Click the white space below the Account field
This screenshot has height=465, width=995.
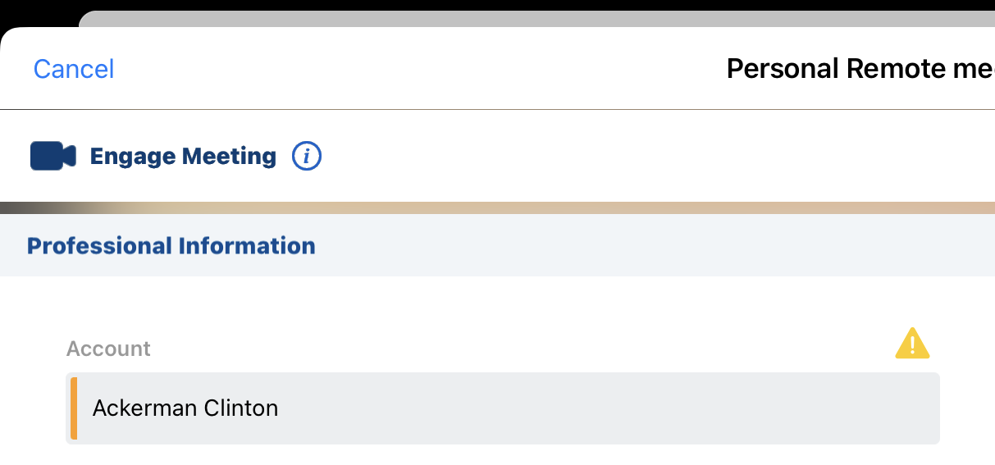[x=492, y=455]
